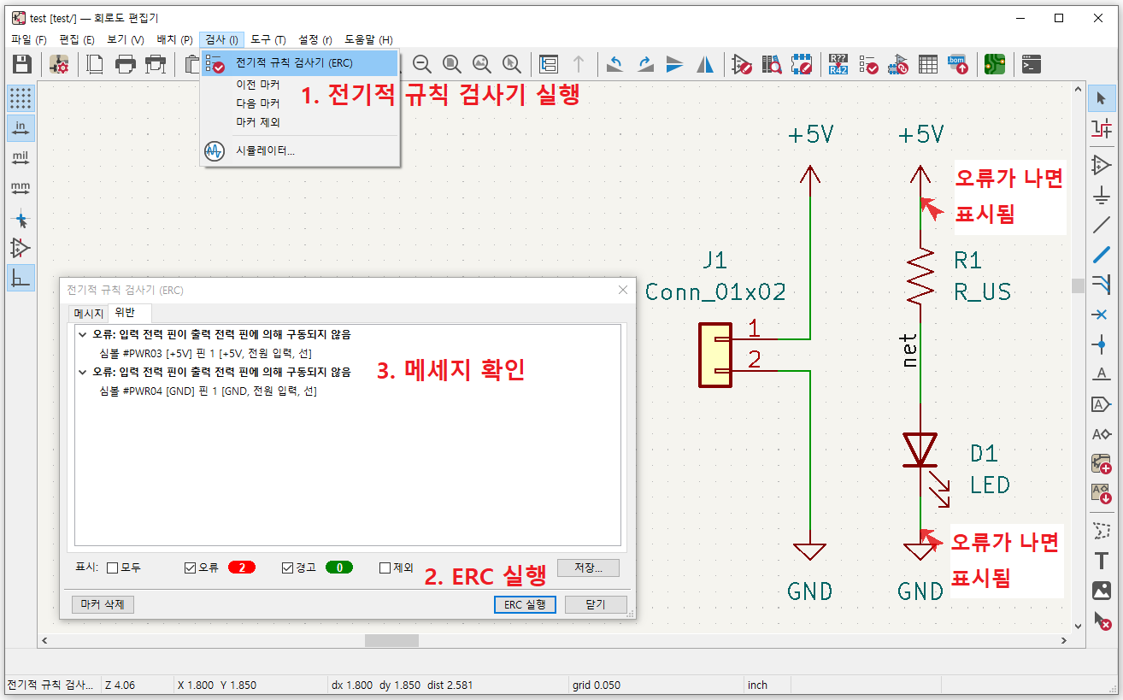Rotate selection clockwise

click(645, 64)
